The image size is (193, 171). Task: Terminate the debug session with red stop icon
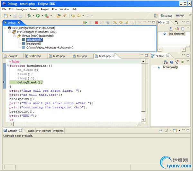96,23
